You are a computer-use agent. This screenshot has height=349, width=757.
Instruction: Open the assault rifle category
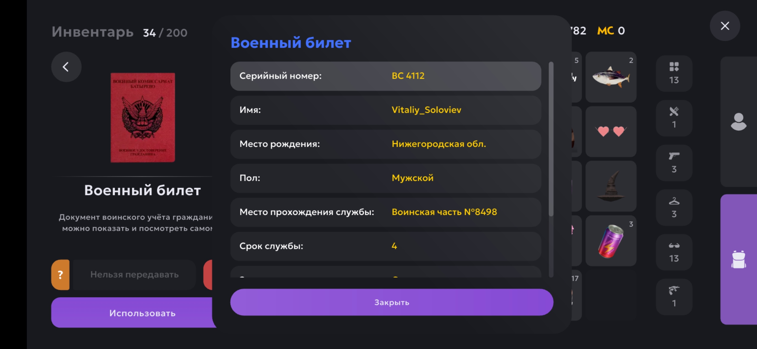(674, 297)
